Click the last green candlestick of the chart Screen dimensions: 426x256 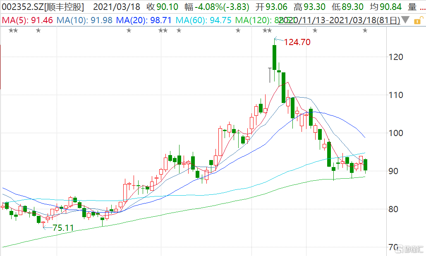[x=366, y=165]
